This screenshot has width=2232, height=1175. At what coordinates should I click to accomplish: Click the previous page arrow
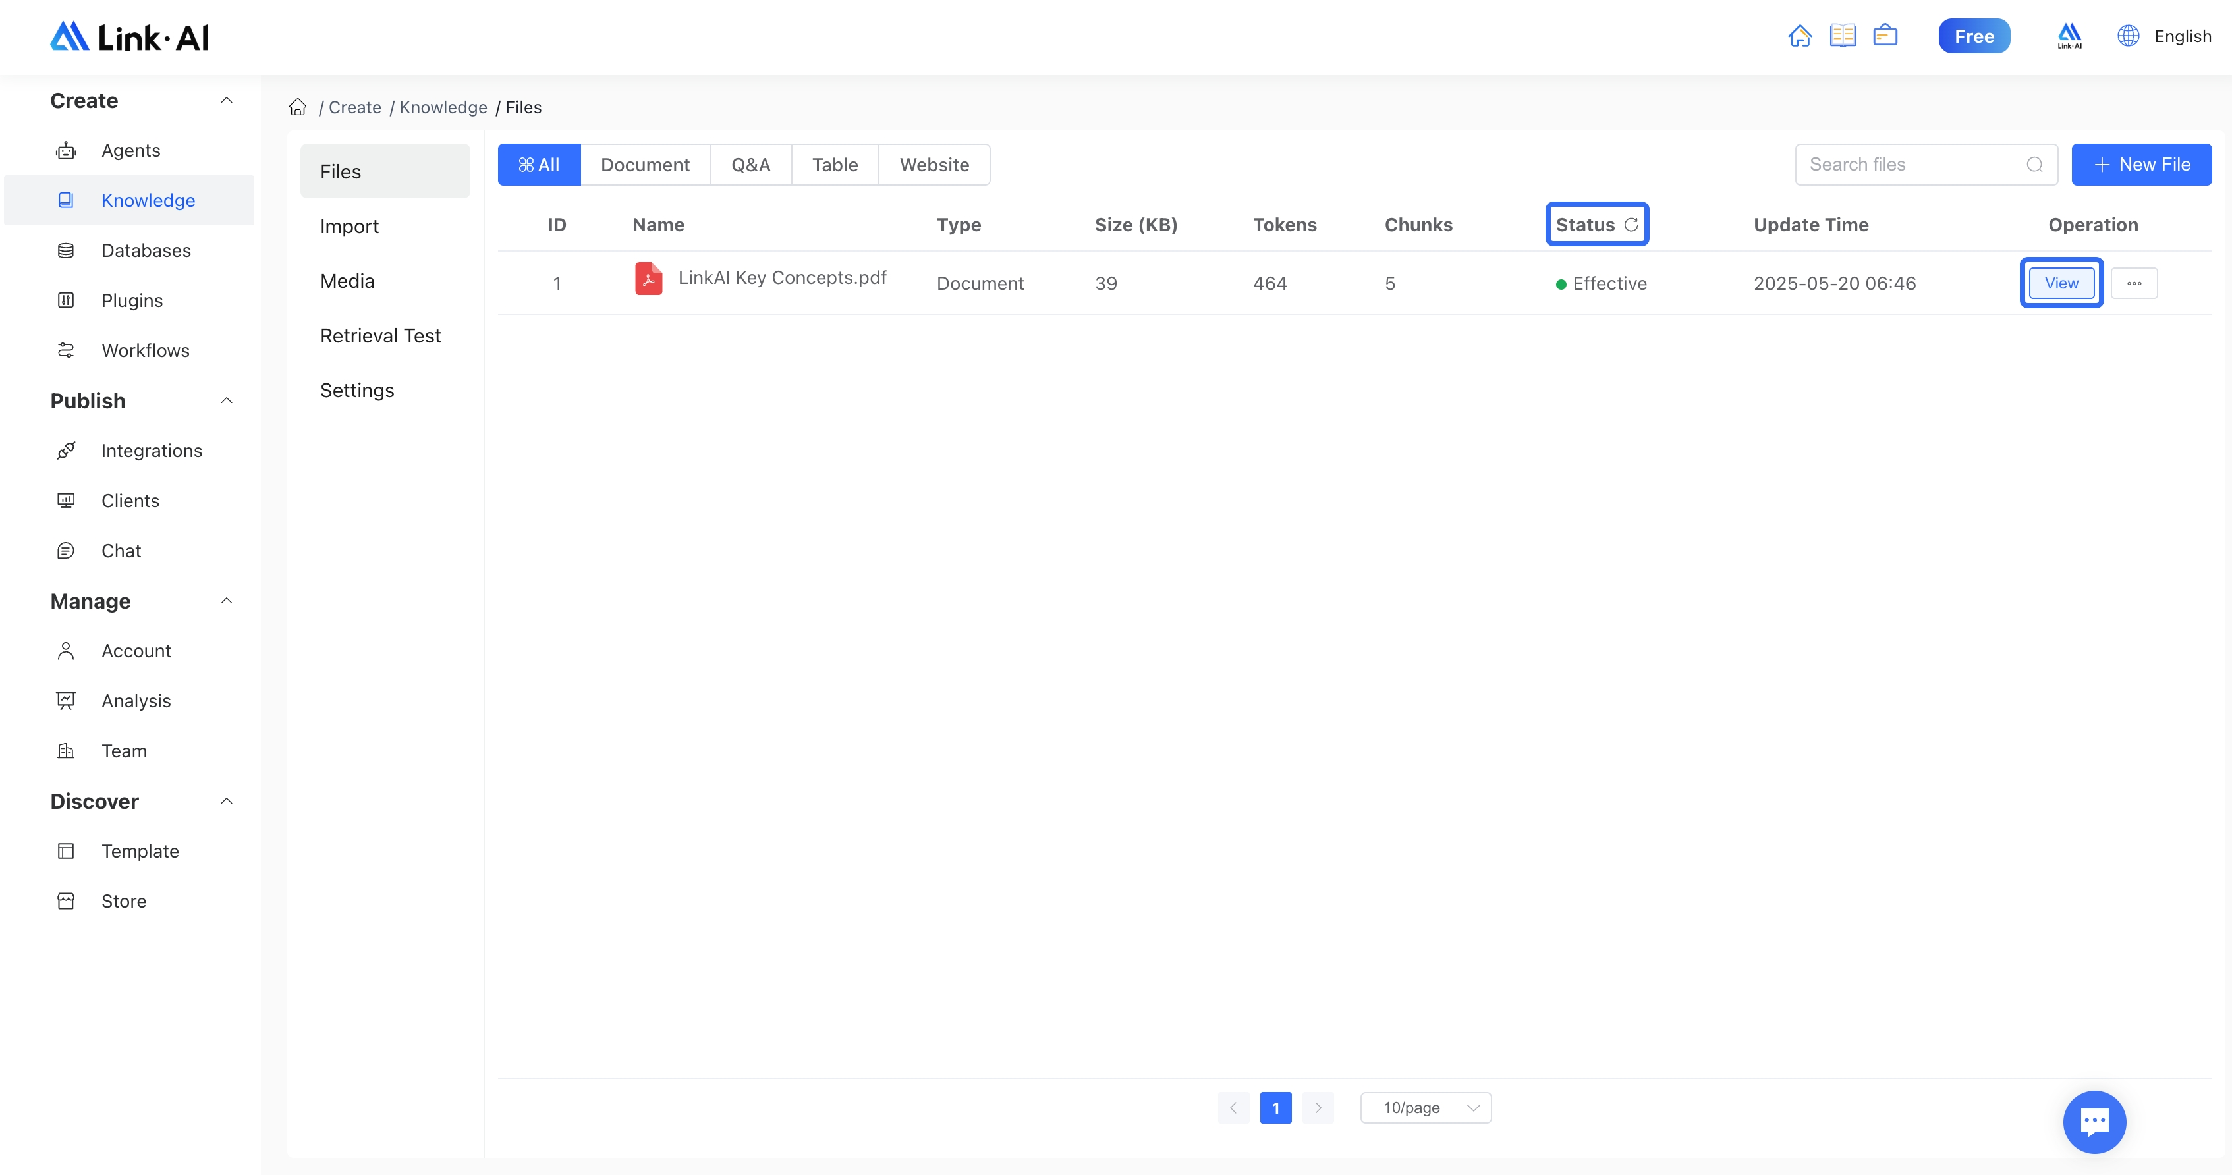click(1233, 1107)
